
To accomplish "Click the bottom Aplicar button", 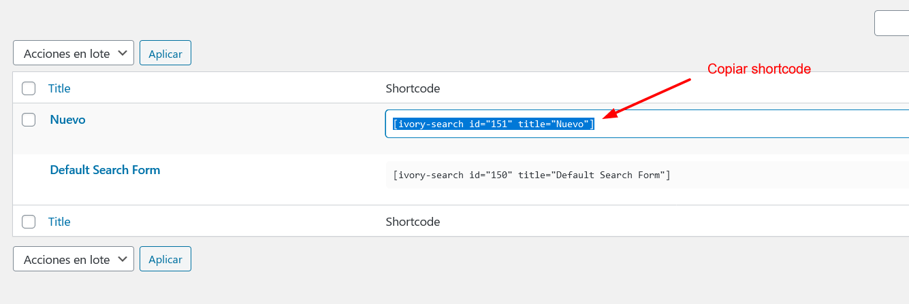I will [x=165, y=259].
